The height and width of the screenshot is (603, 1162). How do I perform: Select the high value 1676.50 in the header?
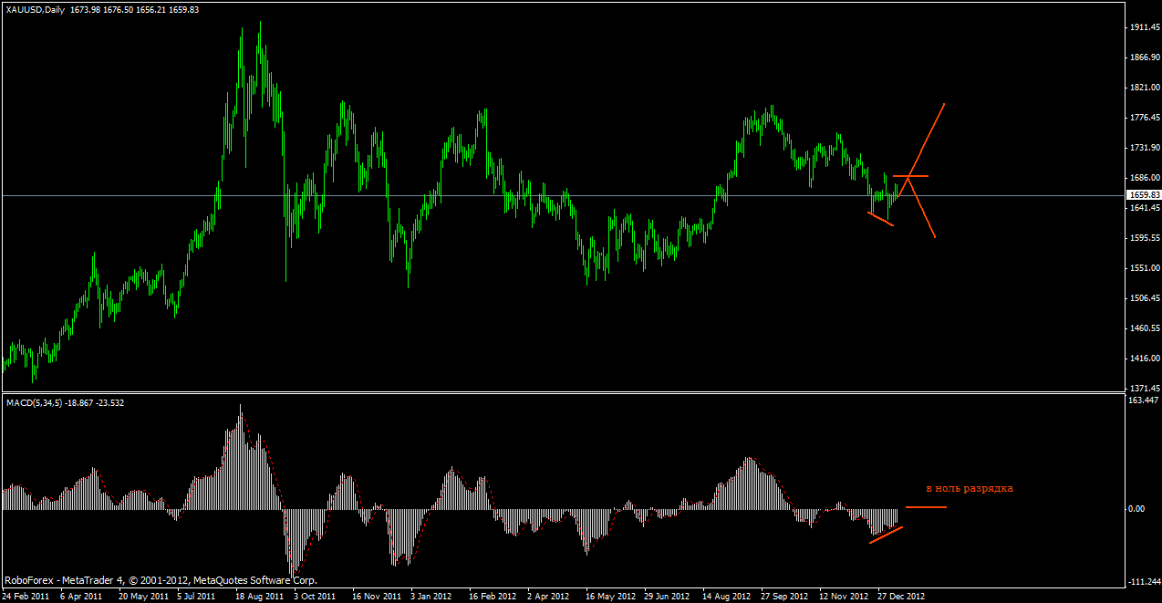point(119,9)
